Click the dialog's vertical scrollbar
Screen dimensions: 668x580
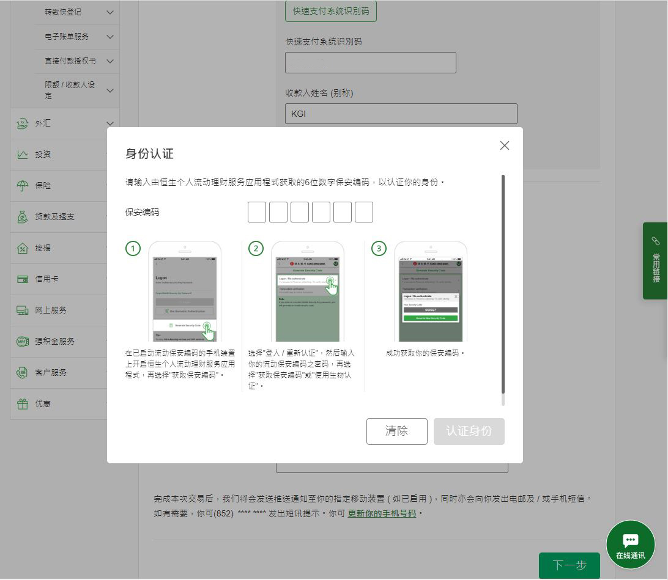coord(503,284)
